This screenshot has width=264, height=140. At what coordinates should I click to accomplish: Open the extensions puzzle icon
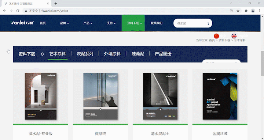246,11
